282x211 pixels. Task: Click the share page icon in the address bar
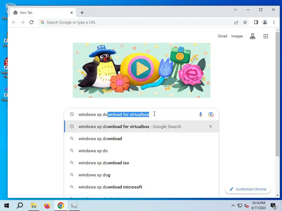(236, 22)
